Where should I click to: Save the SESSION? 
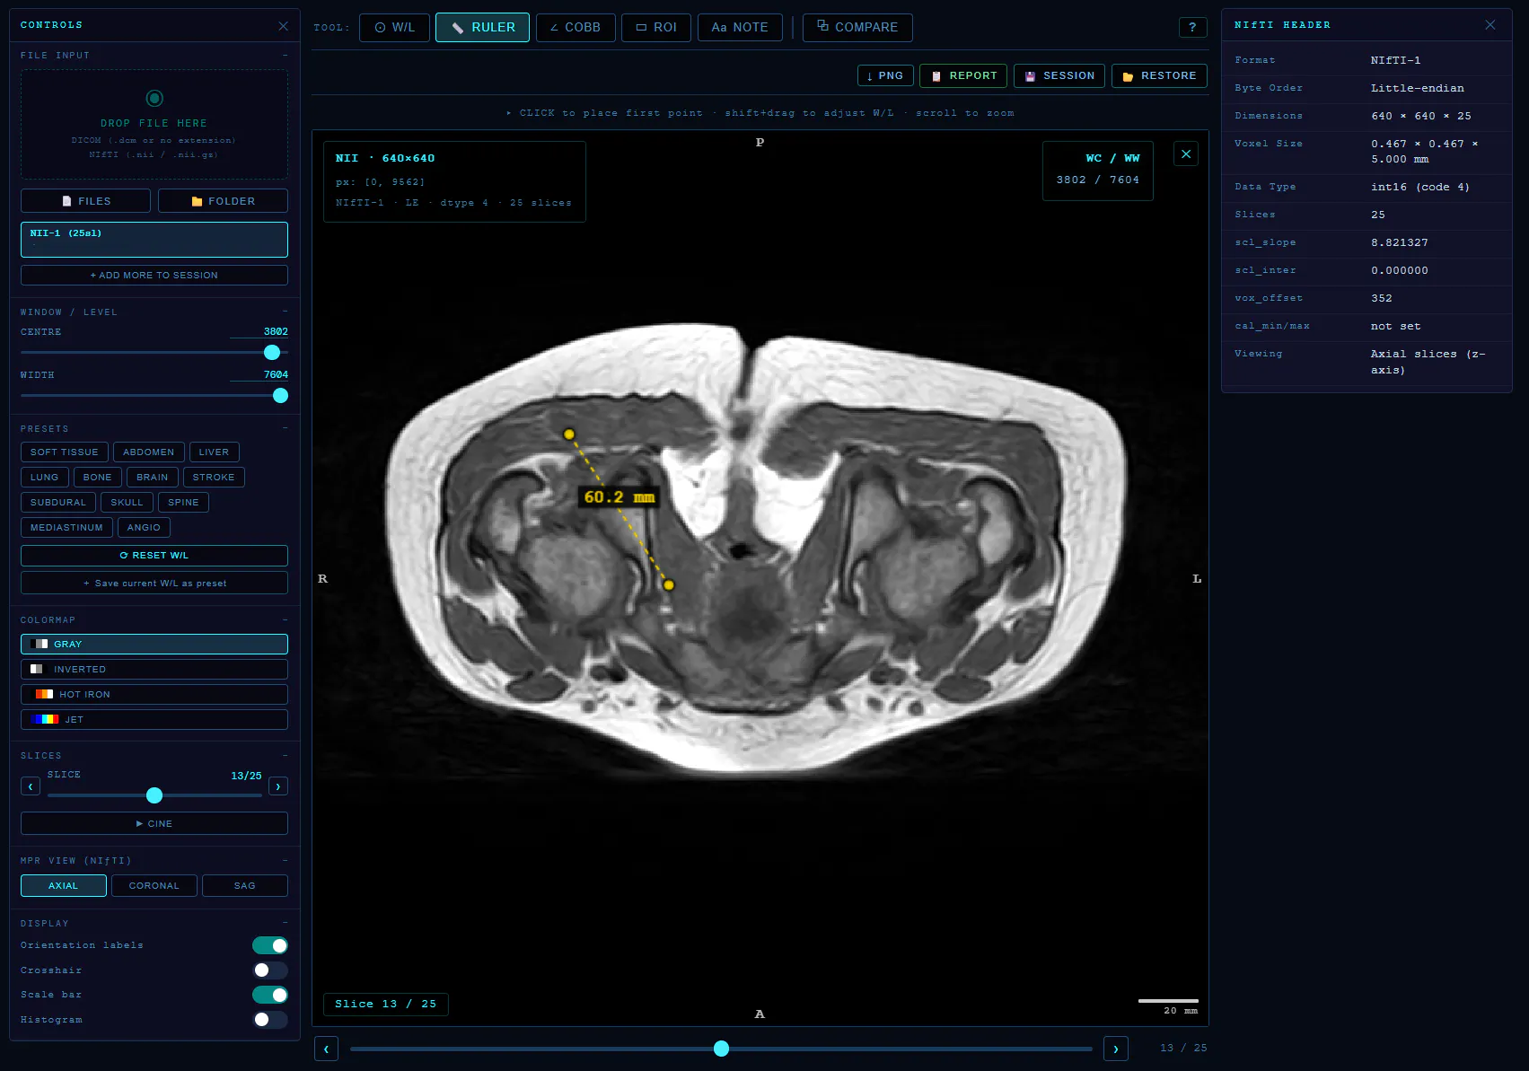pos(1059,76)
